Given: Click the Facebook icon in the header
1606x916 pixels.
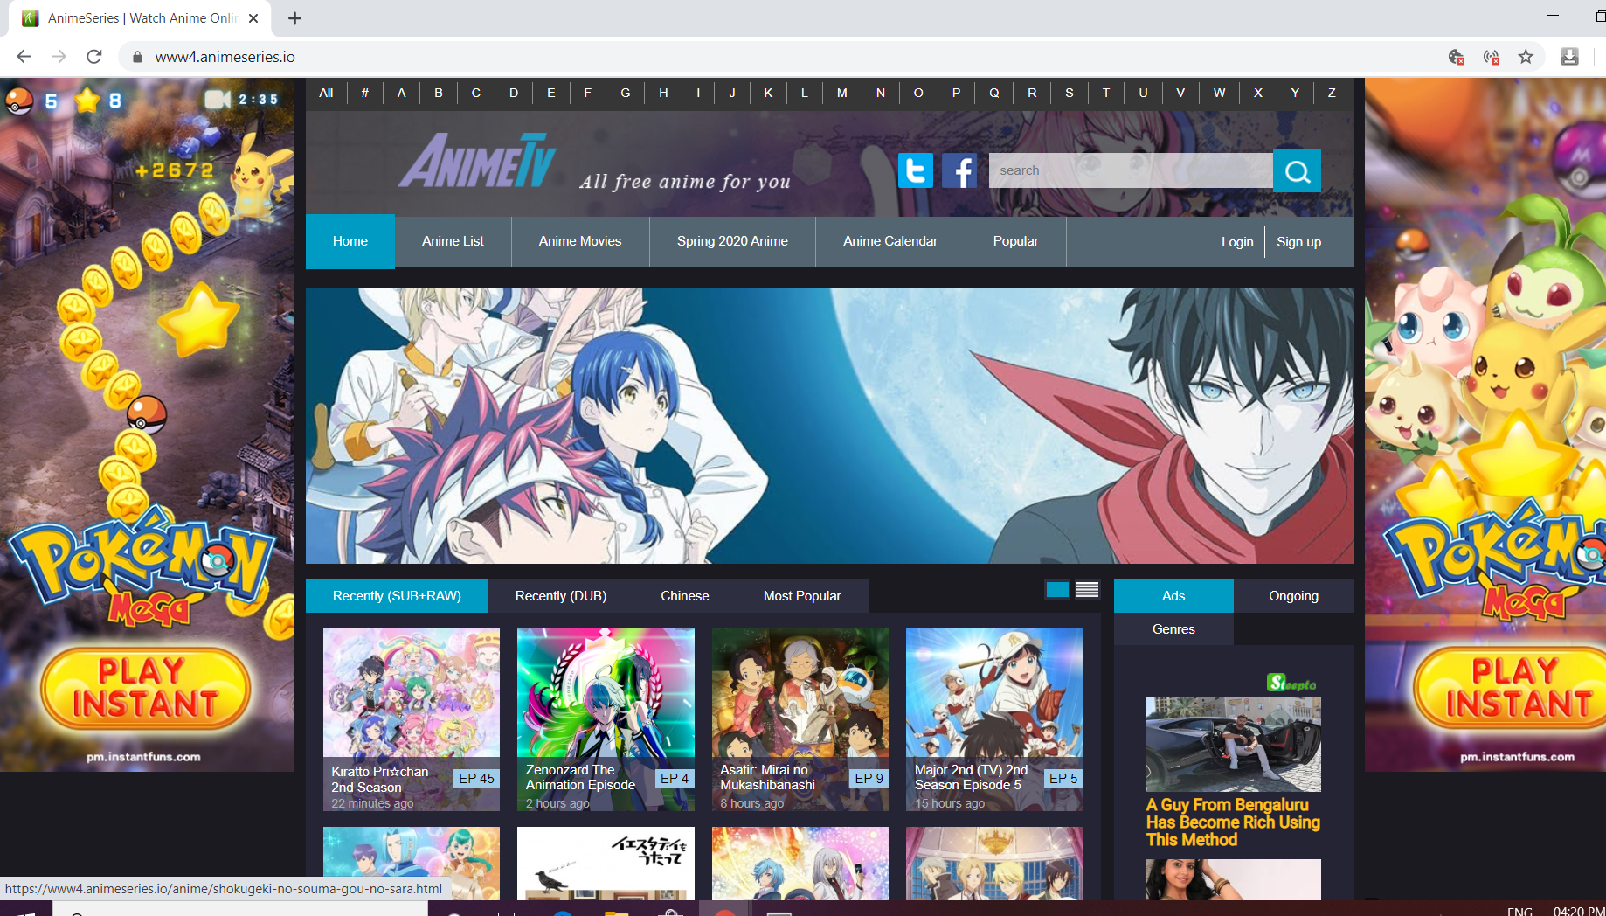Looking at the screenshot, I should pyautogui.click(x=959, y=170).
